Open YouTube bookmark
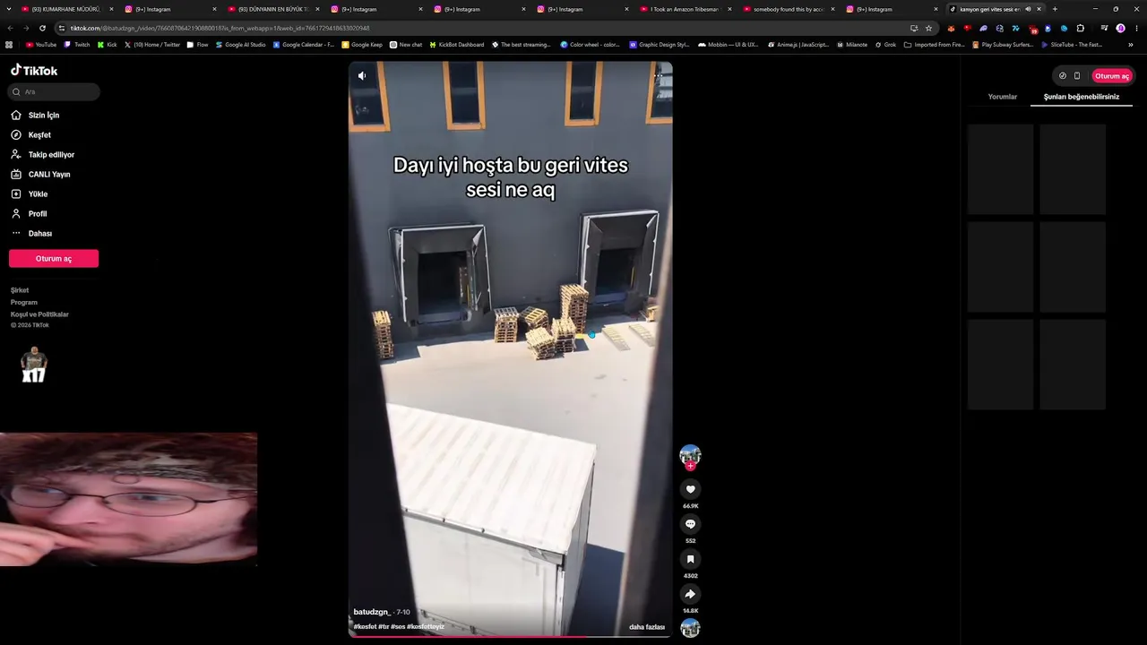The image size is (1147, 645). [41, 45]
